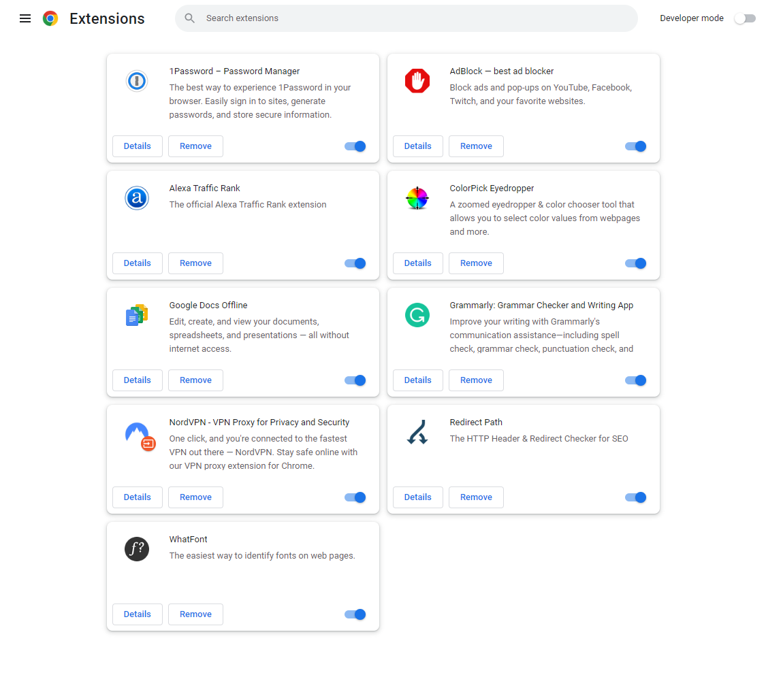The width and height of the screenshot is (766, 694).
Task: View Details of Alexa Traffic Rank
Action: point(138,263)
